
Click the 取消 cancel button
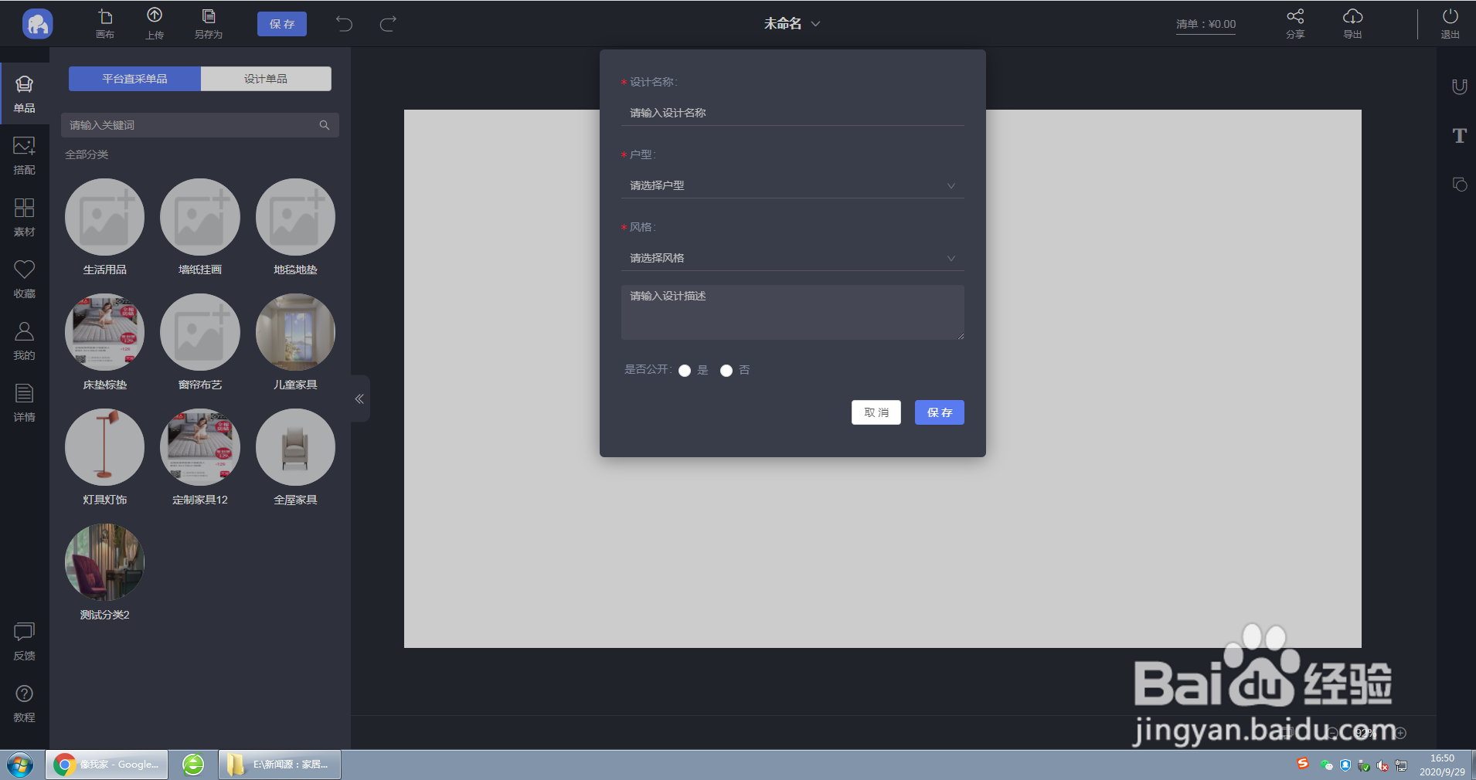876,412
